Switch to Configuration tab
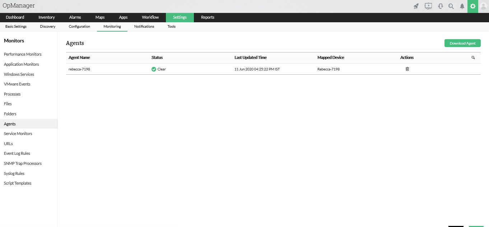Screen dimensions: 489x227 79,27
